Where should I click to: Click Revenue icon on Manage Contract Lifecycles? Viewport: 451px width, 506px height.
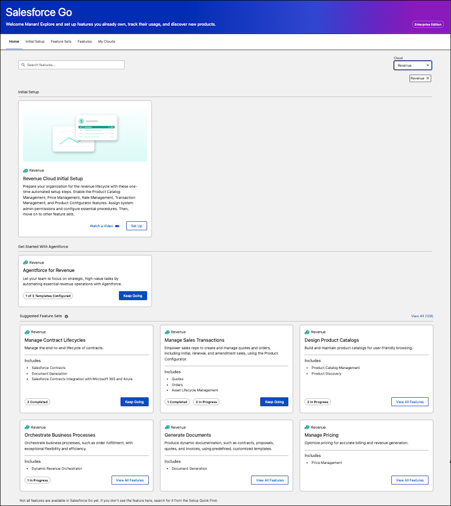27,332
